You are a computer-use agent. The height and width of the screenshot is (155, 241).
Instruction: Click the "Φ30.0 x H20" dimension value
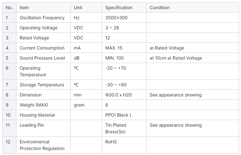point(118,95)
